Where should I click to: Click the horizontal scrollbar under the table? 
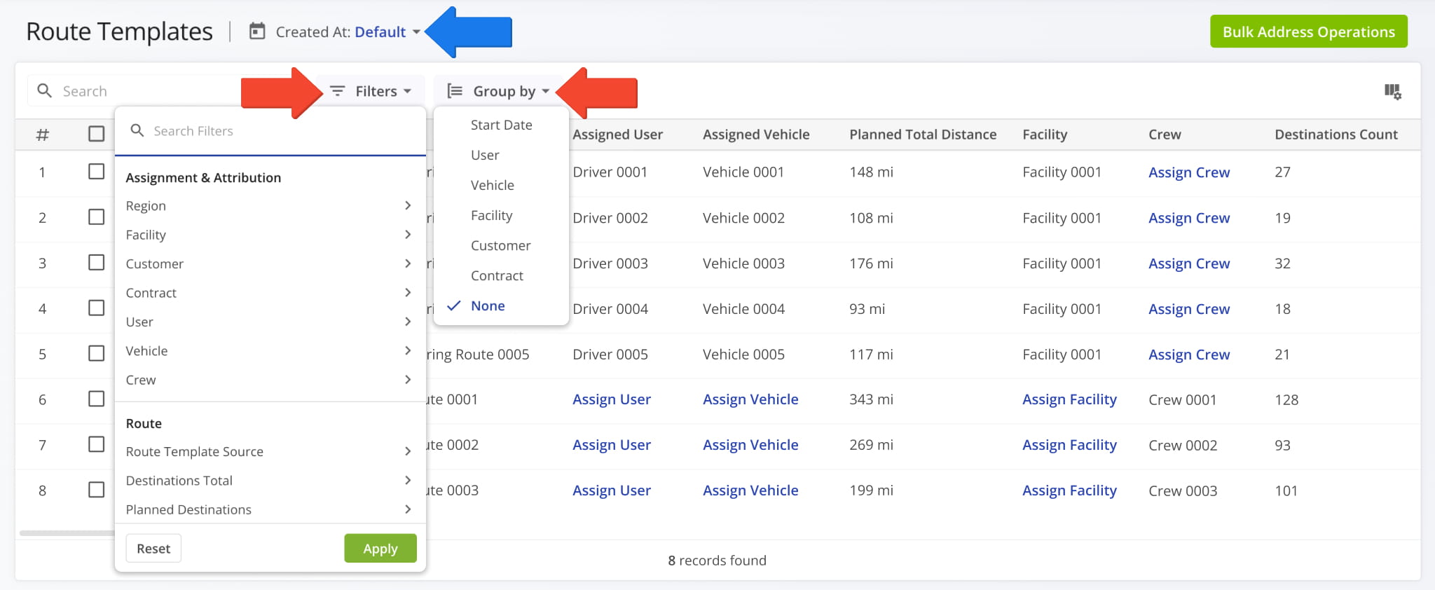67,533
